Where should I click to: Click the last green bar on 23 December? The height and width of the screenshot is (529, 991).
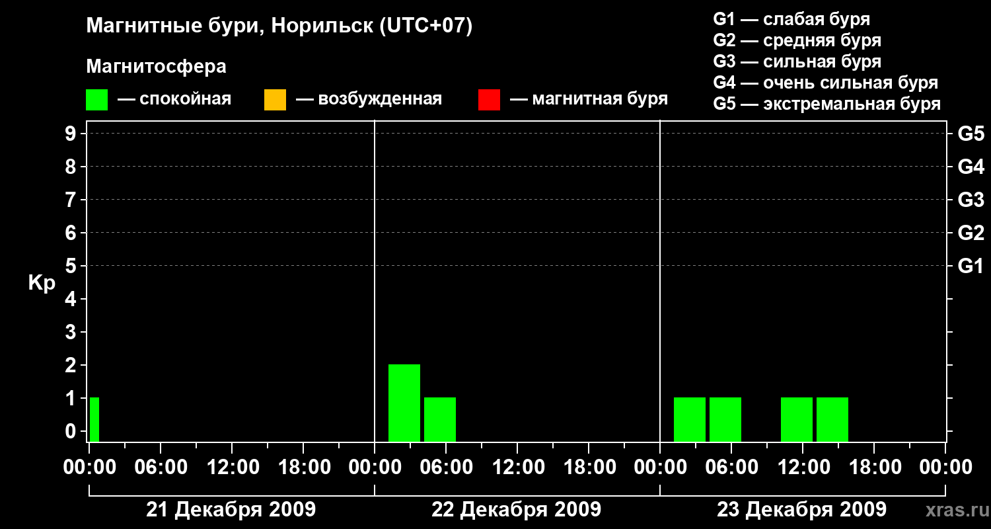click(x=832, y=420)
